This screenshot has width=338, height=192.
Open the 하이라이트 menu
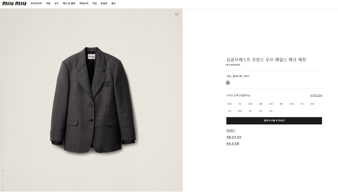click(x=36, y=3)
